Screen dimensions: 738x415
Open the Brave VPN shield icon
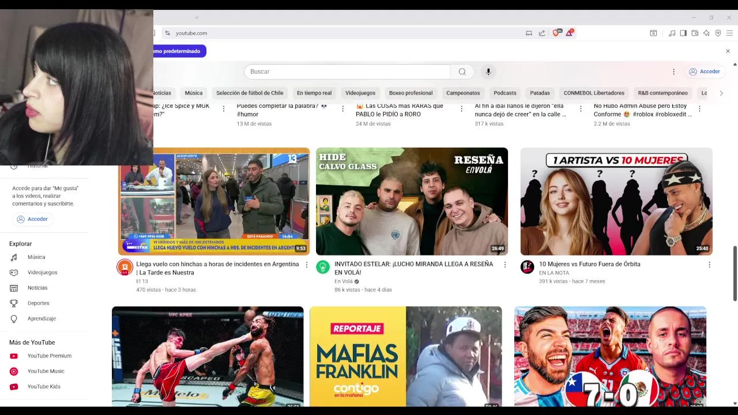[718, 33]
